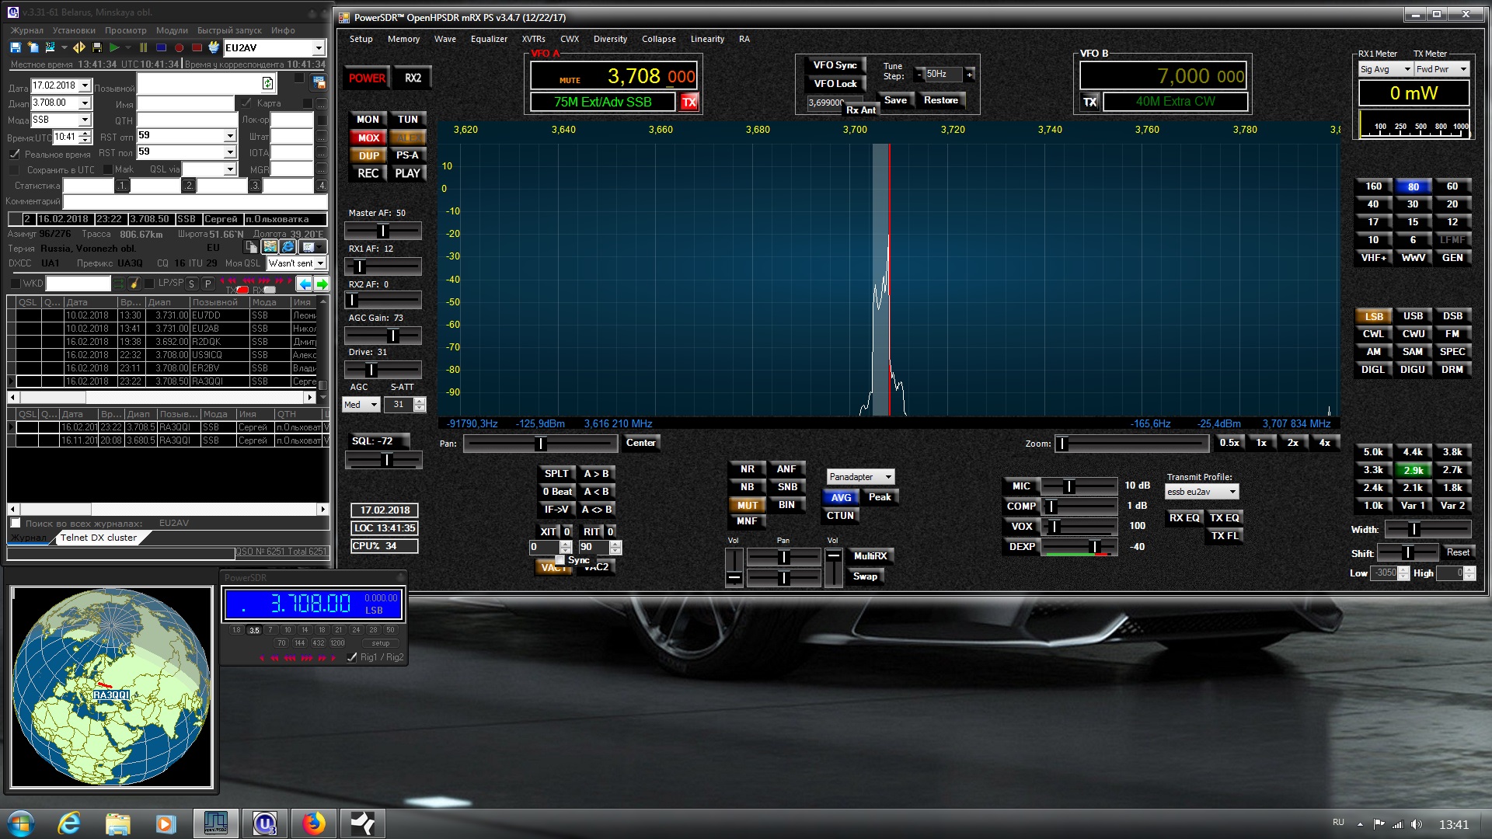
Task: Expand the Panadapter display mode dropdown
Action: pos(888,477)
